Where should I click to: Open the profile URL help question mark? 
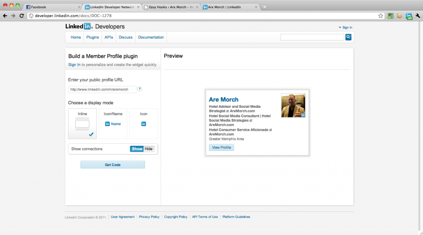[140, 89]
